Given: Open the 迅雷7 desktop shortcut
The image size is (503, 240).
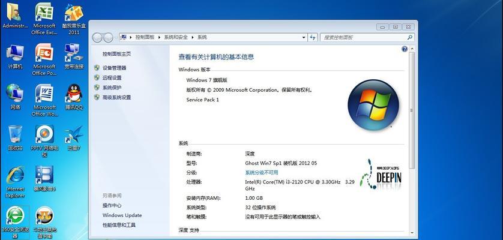Looking at the screenshot, I should coord(74,138).
